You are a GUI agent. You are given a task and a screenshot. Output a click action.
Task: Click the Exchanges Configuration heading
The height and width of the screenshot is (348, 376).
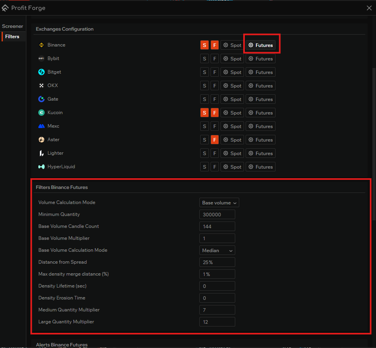click(65, 29)
